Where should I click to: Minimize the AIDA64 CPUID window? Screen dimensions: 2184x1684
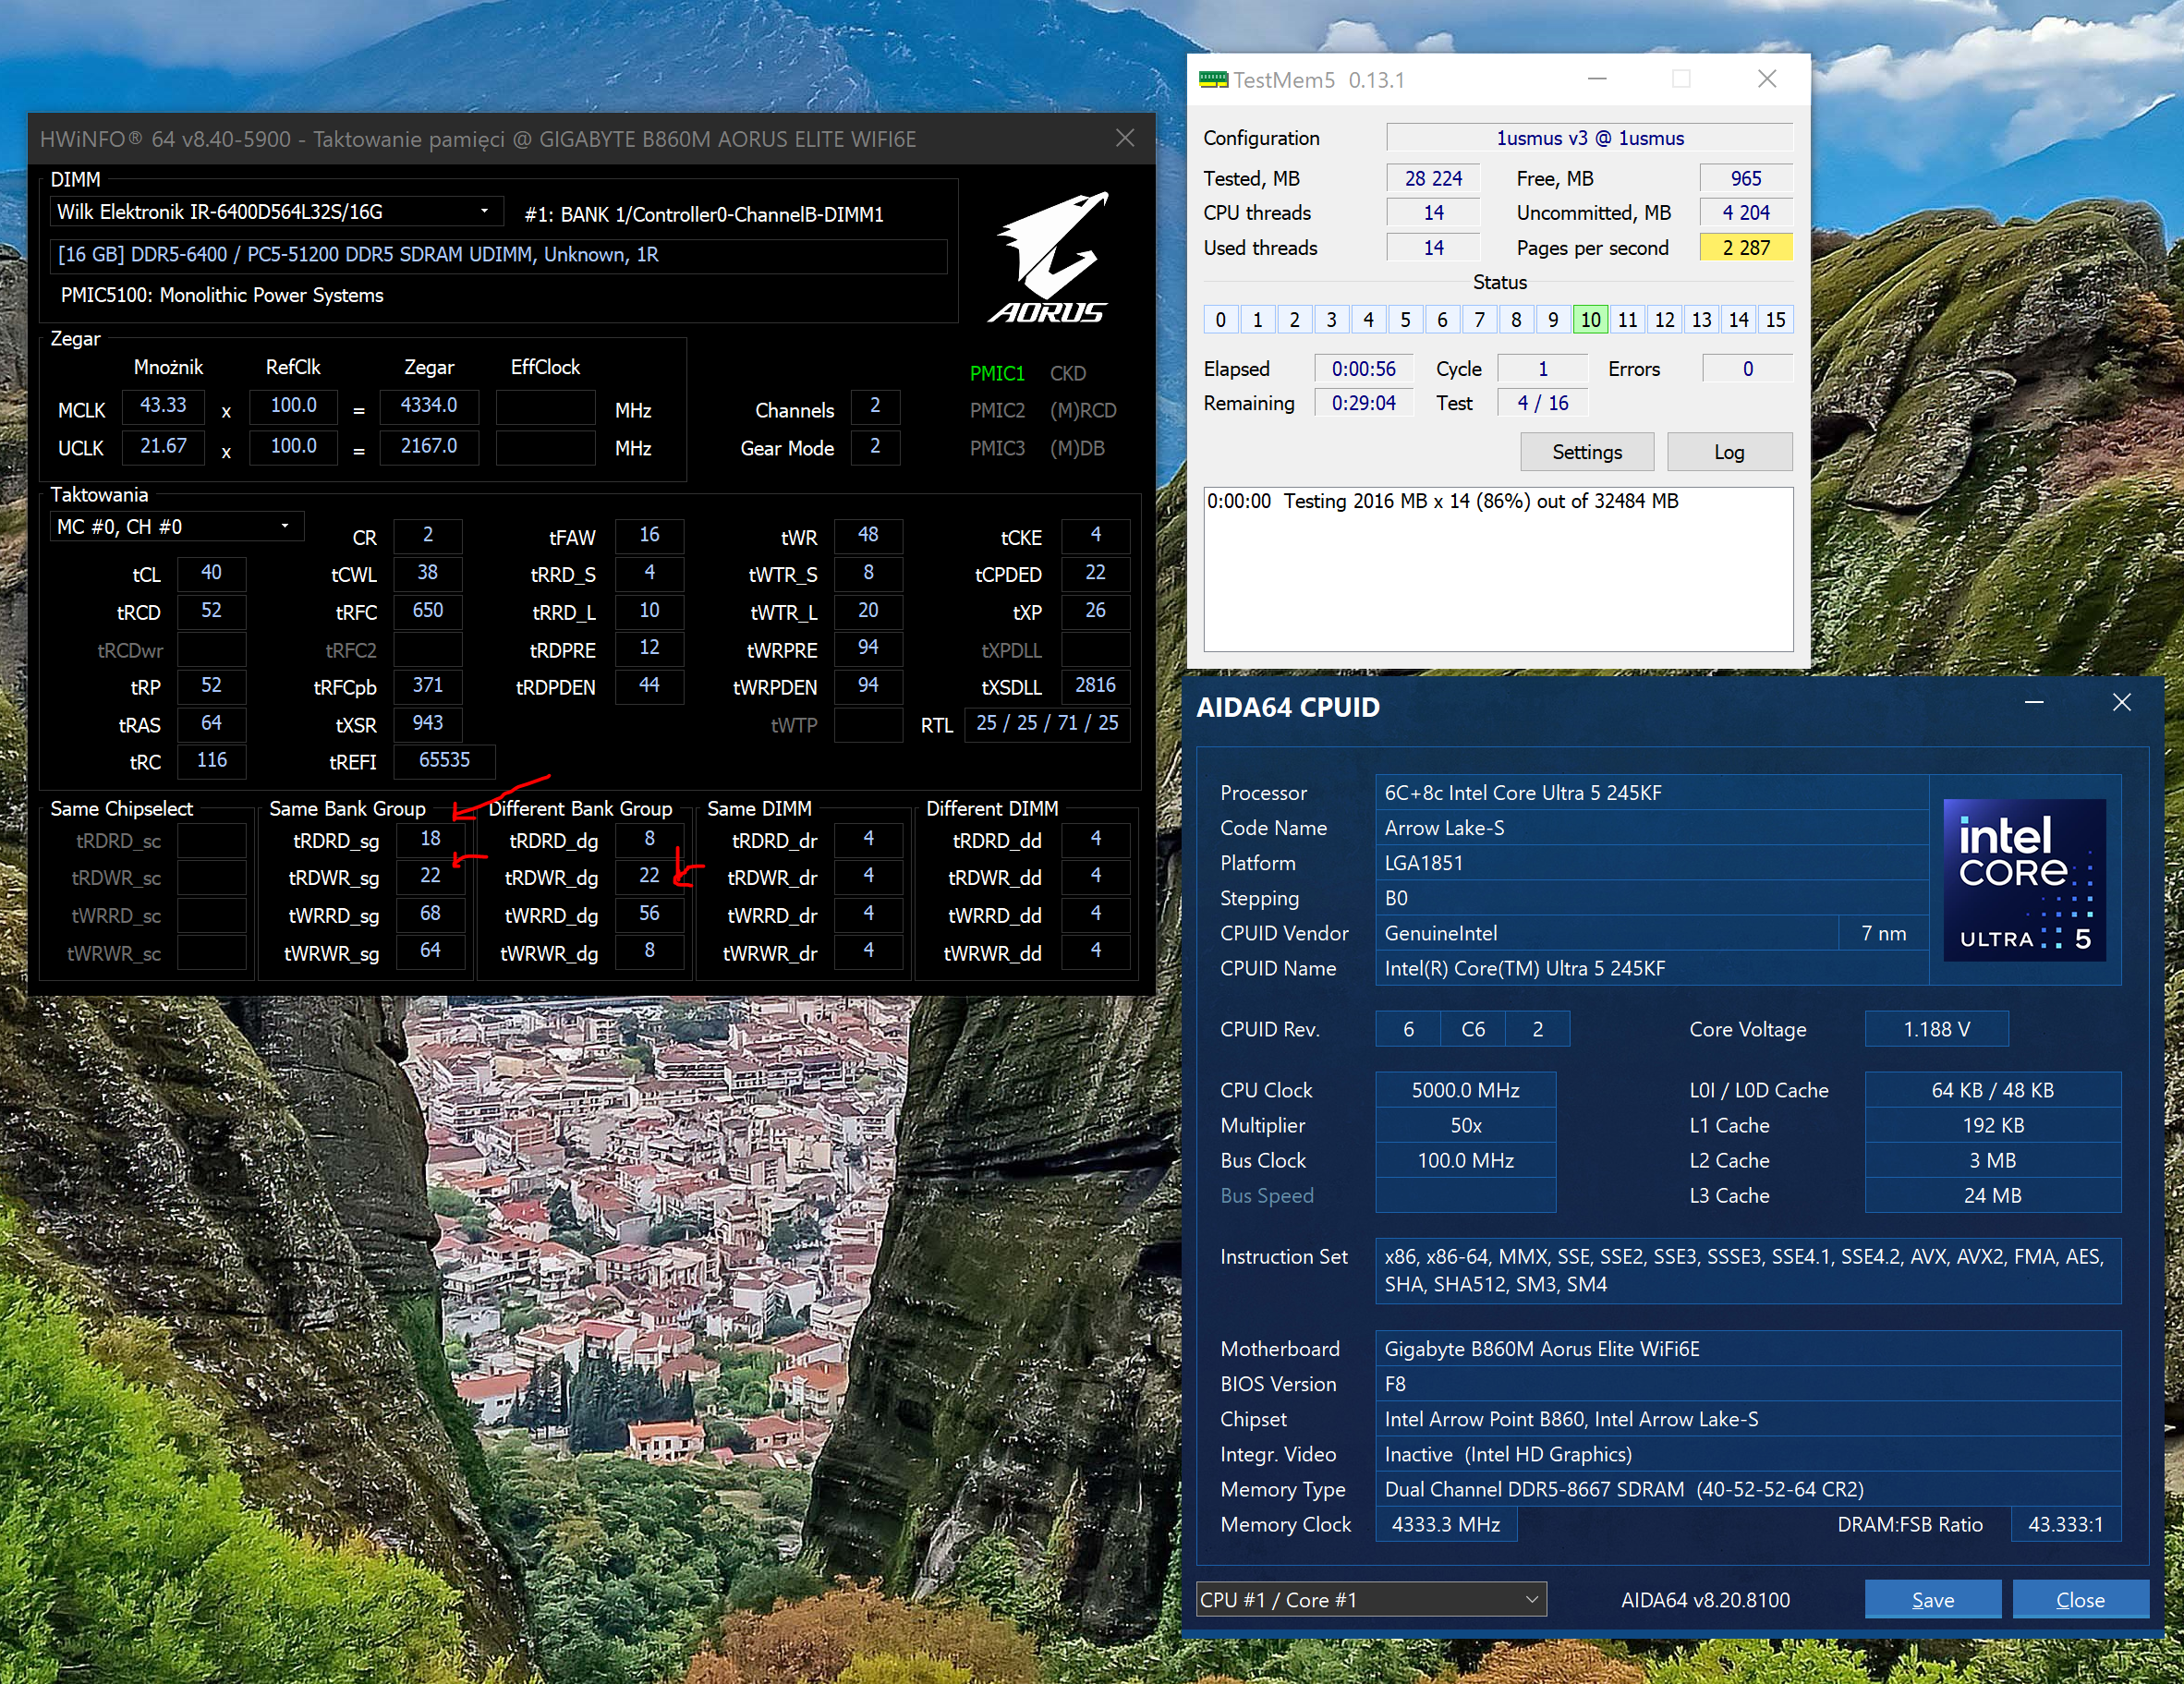click(x=2033, y=703)
